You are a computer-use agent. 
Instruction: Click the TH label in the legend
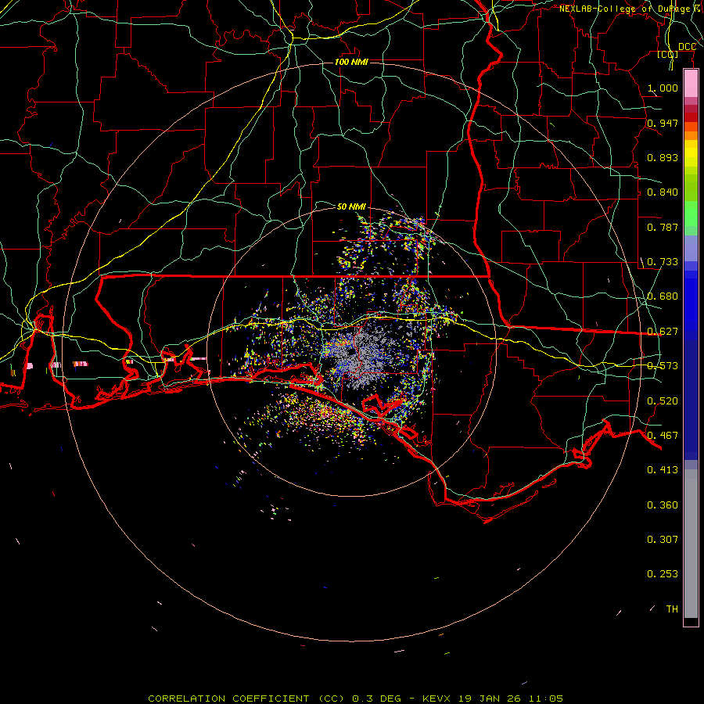pyautogui.click(x=671, y=609)
